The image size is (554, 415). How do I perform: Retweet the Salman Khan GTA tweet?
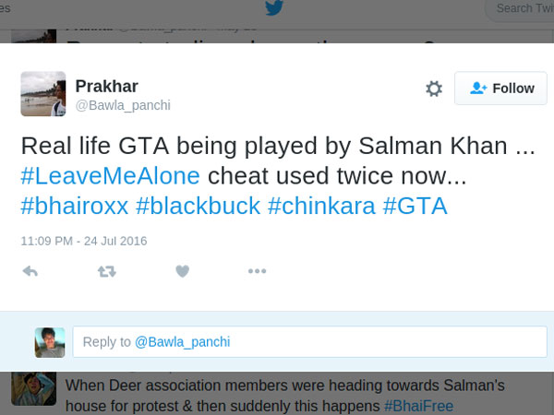tap(107, 271)
